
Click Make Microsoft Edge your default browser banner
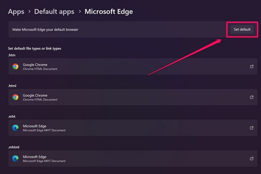[x=98, y=29]
